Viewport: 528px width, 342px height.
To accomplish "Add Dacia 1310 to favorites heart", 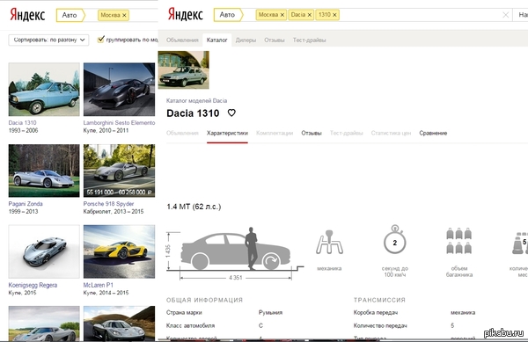I will tap(231, 113).
